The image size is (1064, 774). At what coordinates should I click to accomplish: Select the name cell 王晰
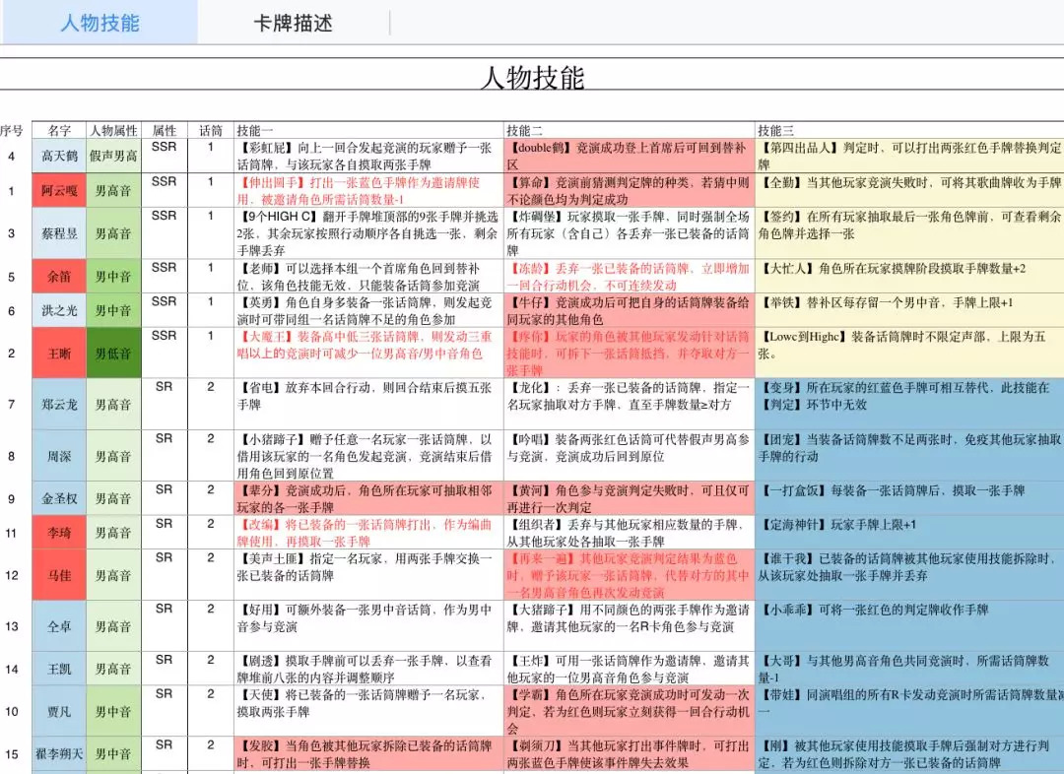[x=59, y=353]
